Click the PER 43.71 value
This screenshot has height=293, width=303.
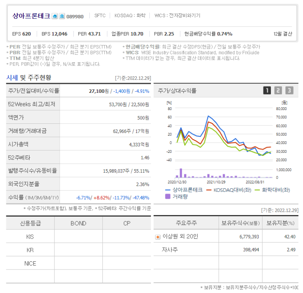click(89, 34)
